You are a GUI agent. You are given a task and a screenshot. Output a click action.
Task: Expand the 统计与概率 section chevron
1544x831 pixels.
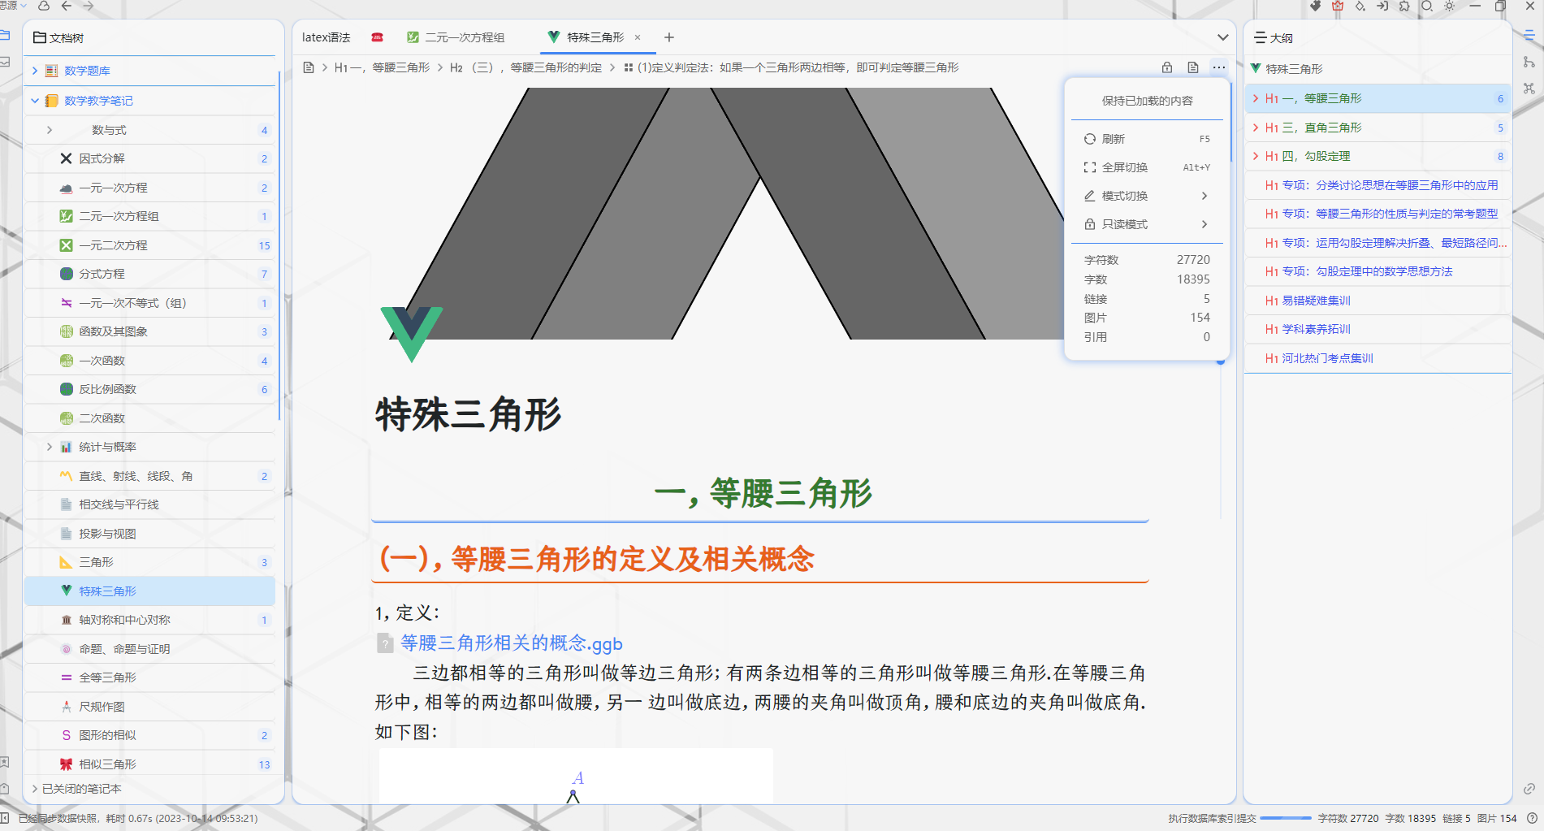(49, 447)
